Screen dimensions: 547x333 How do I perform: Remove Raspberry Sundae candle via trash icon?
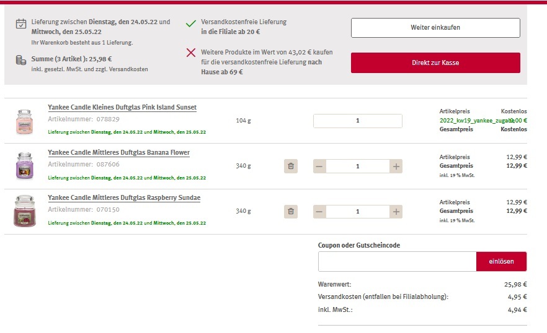tap(291, 212)
